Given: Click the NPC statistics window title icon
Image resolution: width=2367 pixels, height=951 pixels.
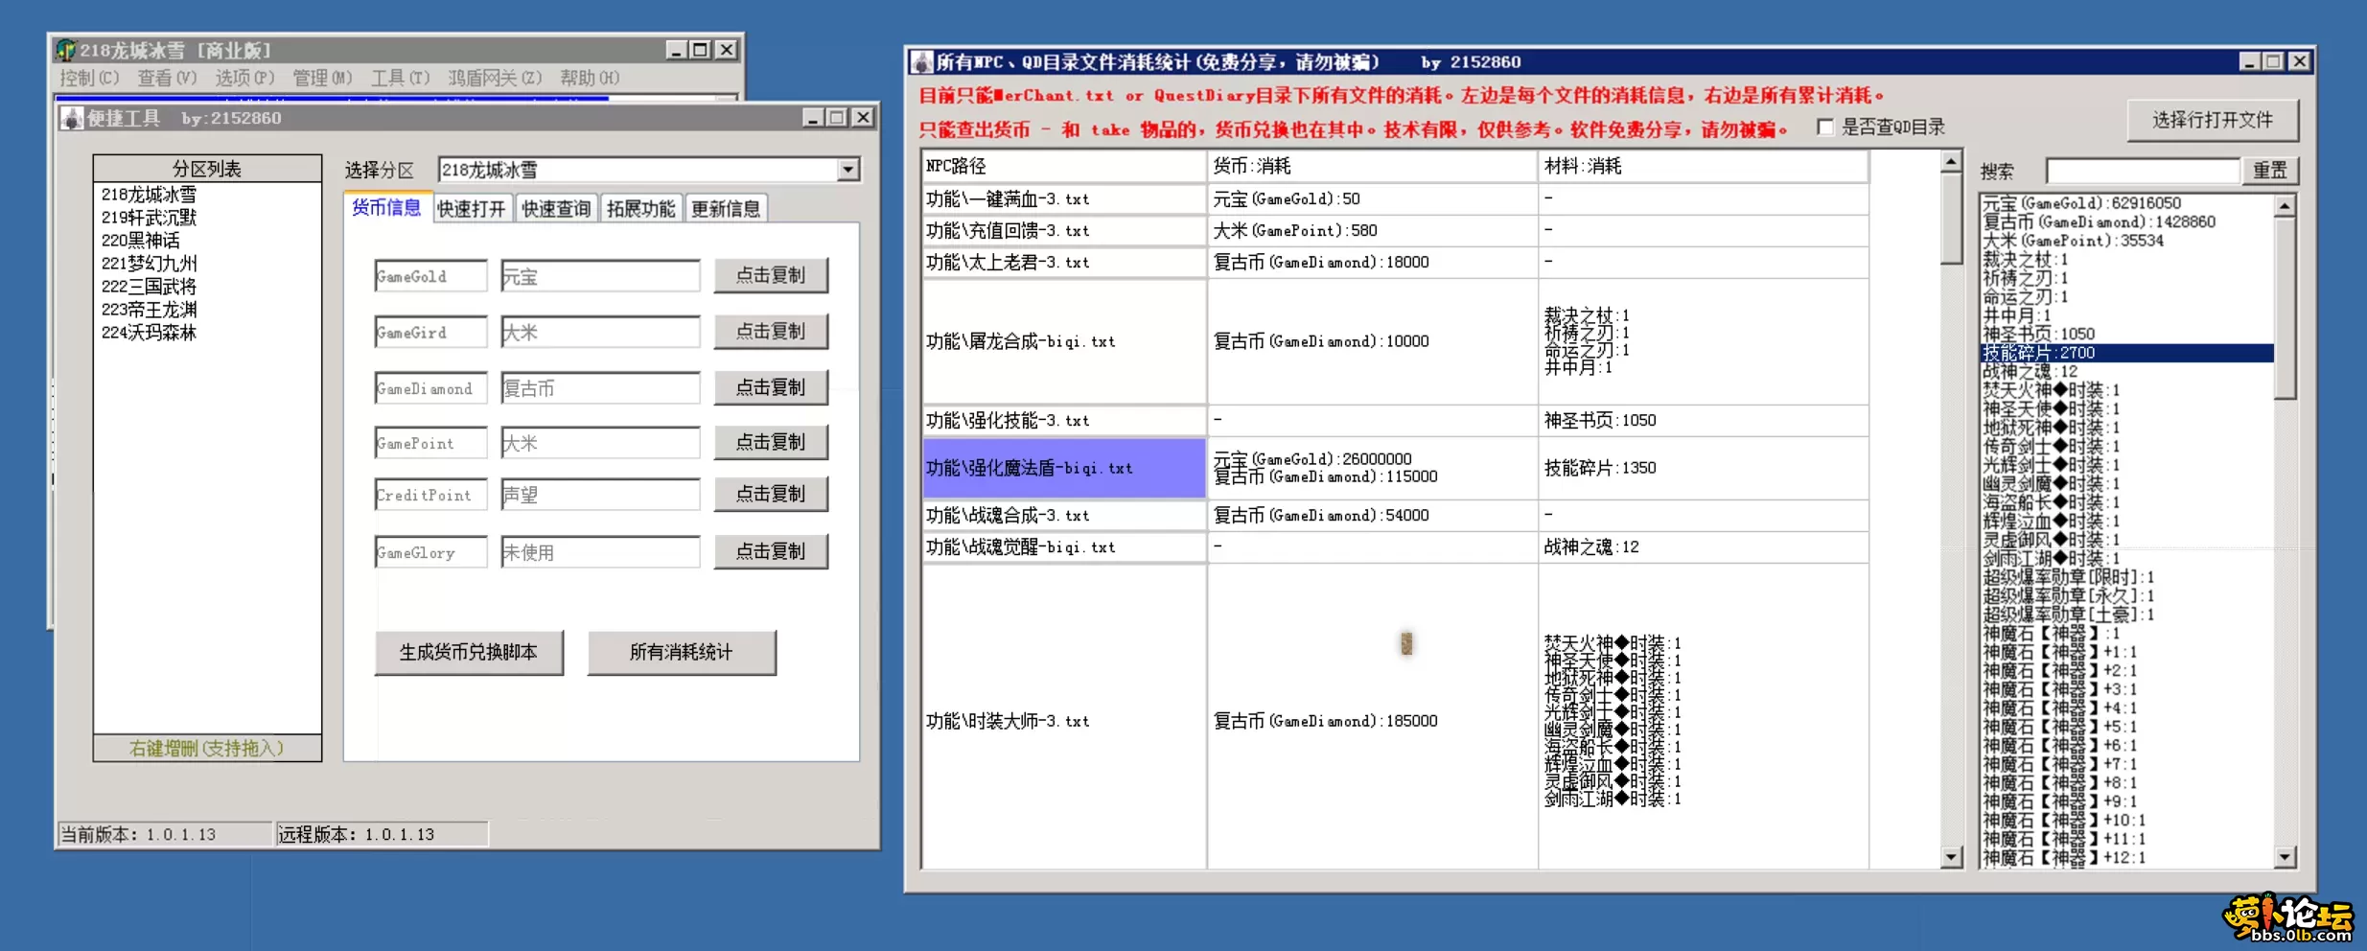Looking at the screenshot, I should tap(921, 62).
